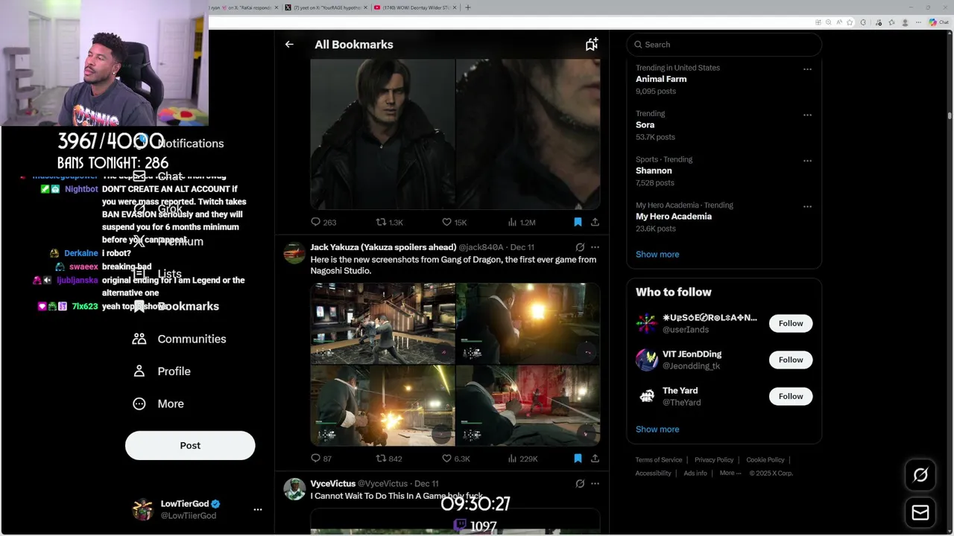Click the page's vertical scrollbar thumb
Image resolution: width=954 pixels, height=536 pixels.
950,115
